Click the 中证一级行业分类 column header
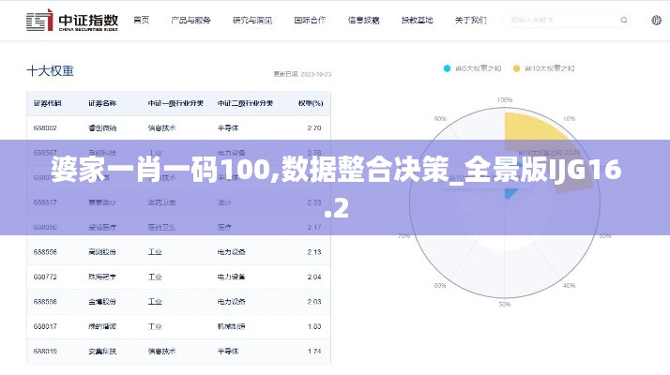670x375 pixels. 175,103
